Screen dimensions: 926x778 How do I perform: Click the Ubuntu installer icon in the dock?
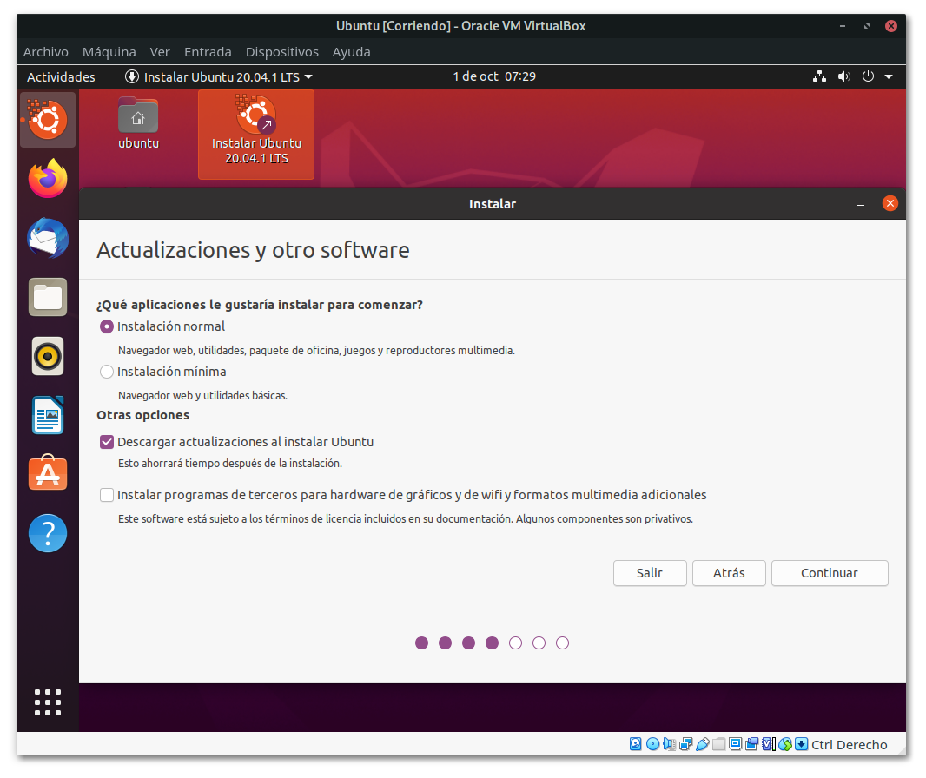click(x=48, y=120)
